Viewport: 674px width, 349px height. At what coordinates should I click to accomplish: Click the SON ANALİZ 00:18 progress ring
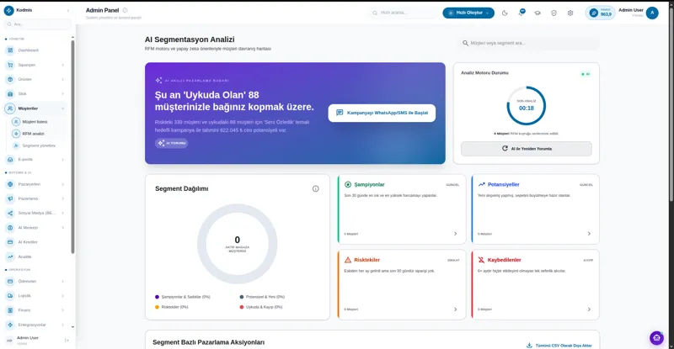(x=526, y=106)
